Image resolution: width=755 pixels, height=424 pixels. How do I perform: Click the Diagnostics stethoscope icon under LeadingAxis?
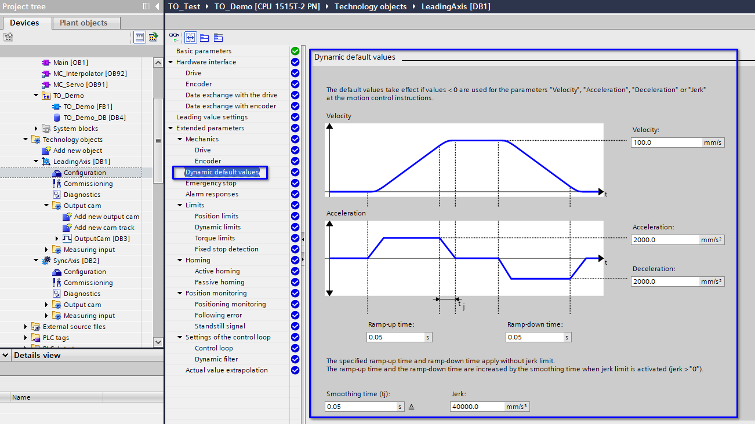[57, 195]
